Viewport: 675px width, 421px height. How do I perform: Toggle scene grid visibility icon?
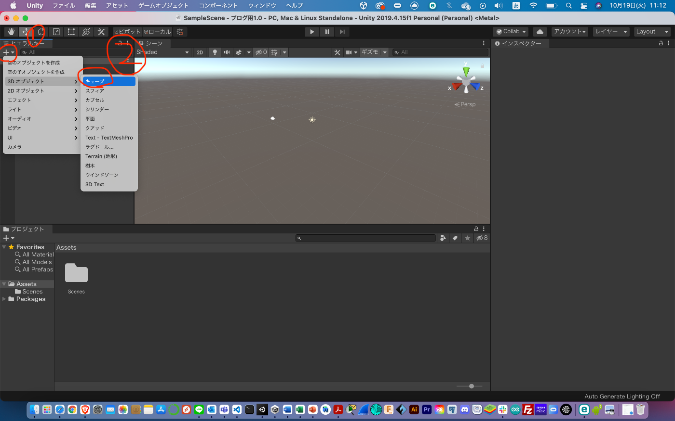click(274, 52)
